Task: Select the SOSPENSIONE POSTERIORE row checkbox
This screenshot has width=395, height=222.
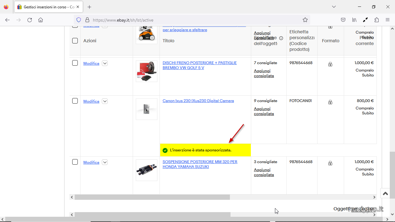Action: 75,162
